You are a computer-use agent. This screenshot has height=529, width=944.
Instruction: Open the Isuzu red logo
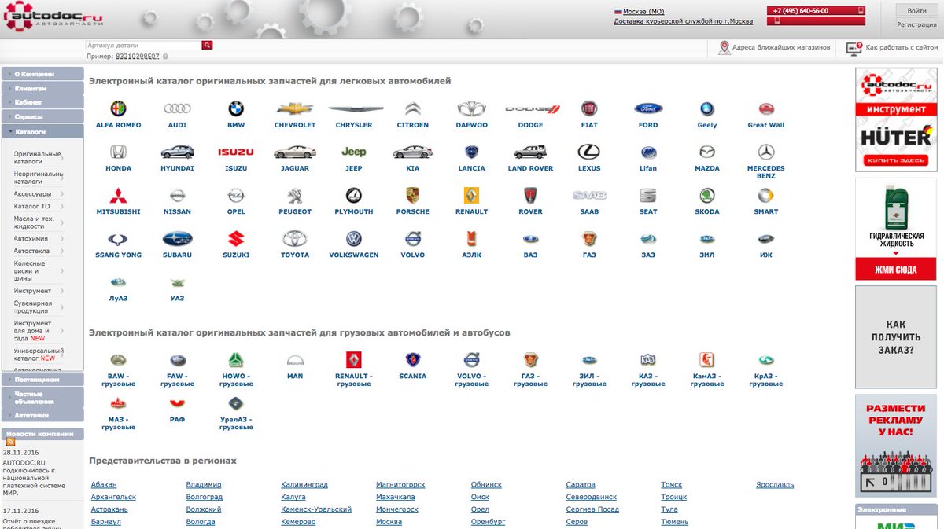(236, 152)
